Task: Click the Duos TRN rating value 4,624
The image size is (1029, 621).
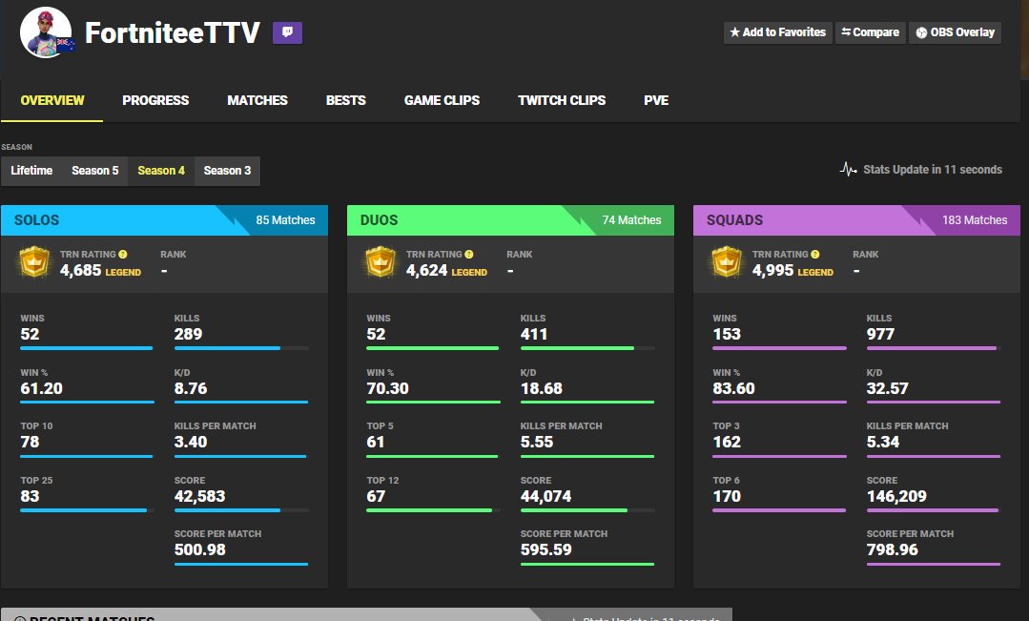Action: (x=426, y=271)
